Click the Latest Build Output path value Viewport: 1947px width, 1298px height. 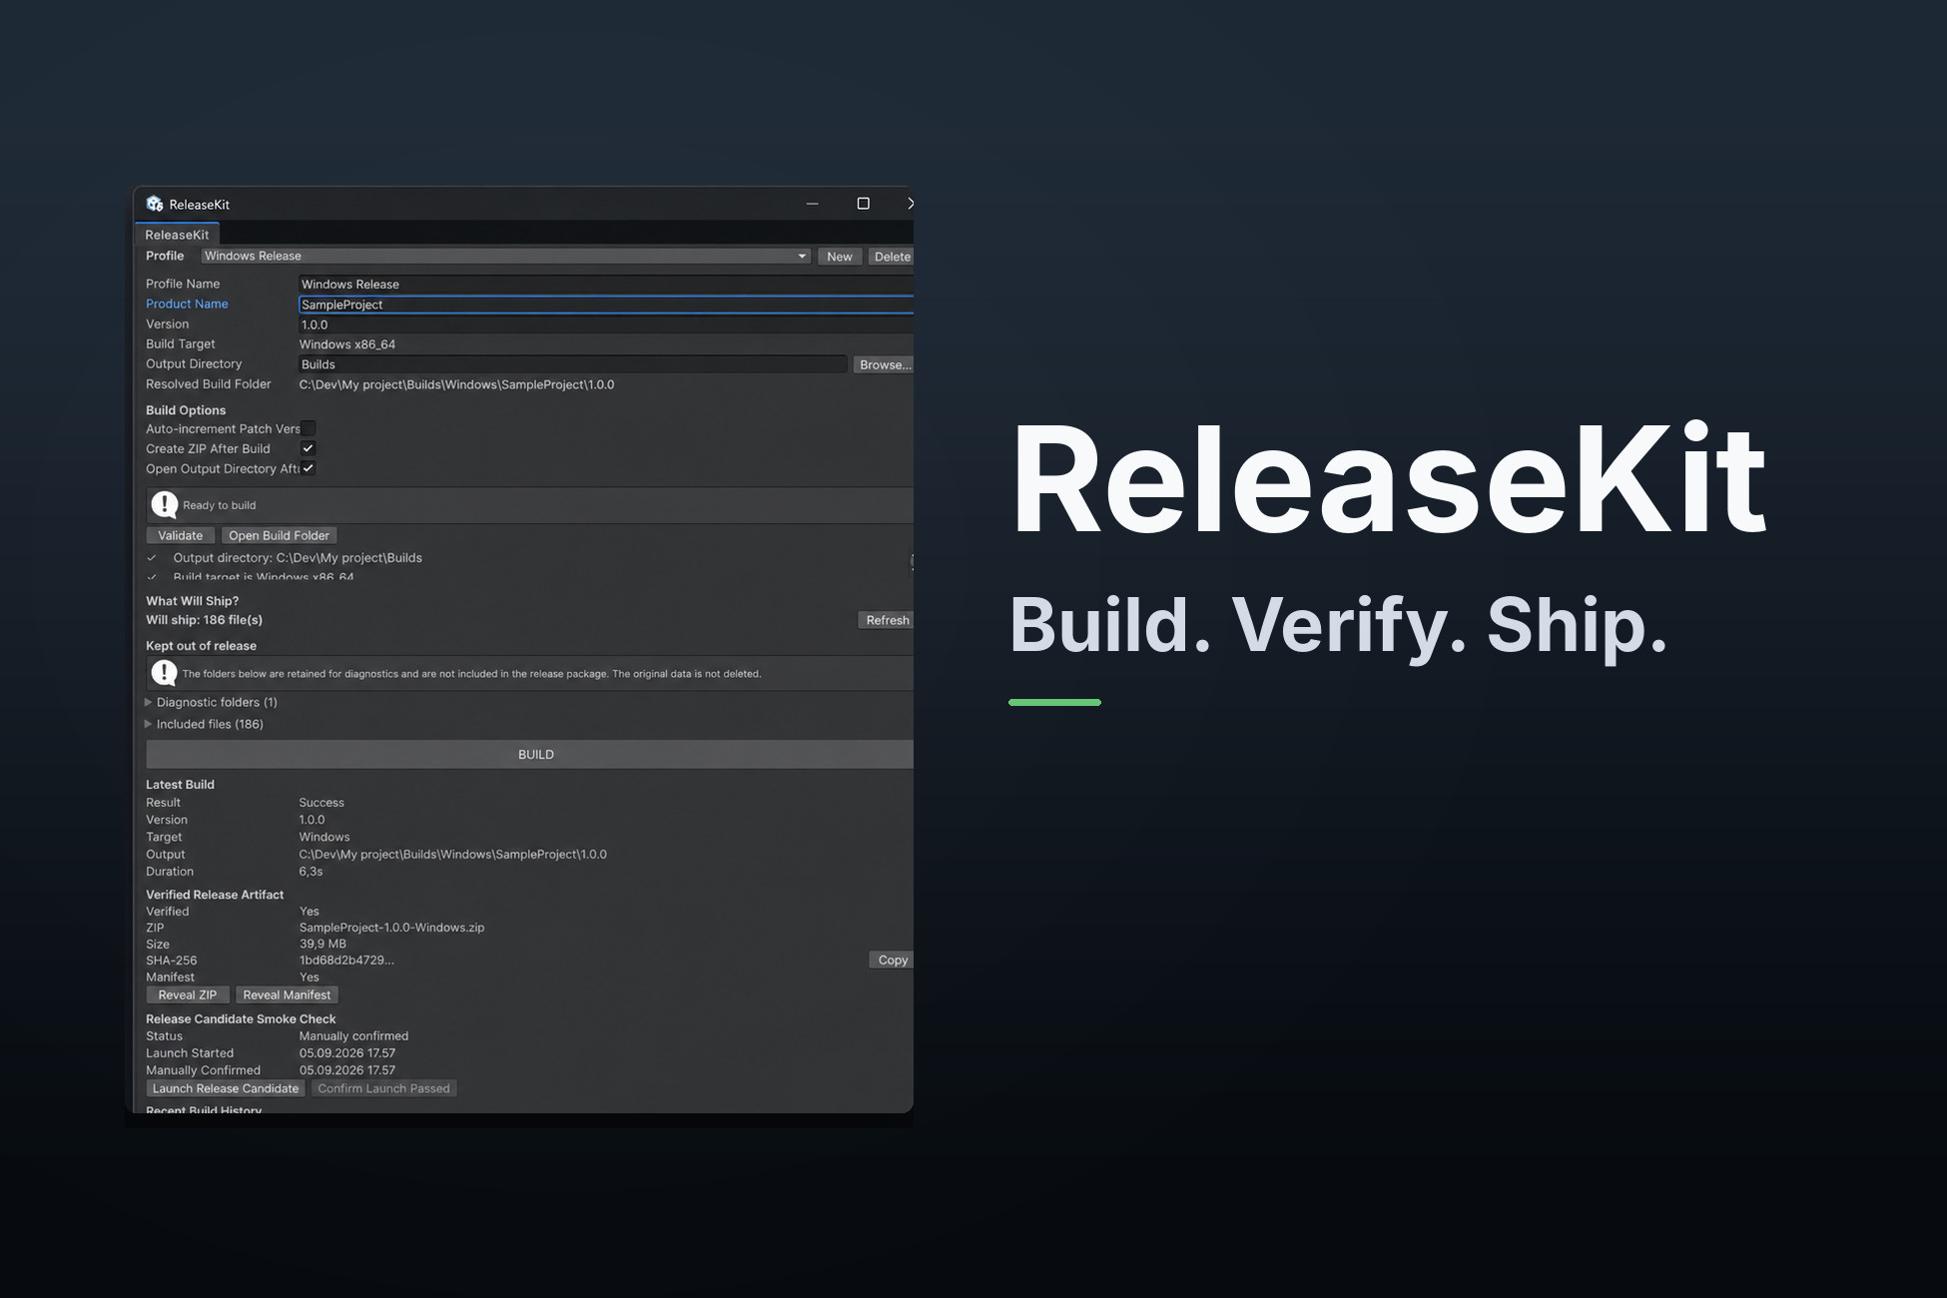(x=452, y=855)
